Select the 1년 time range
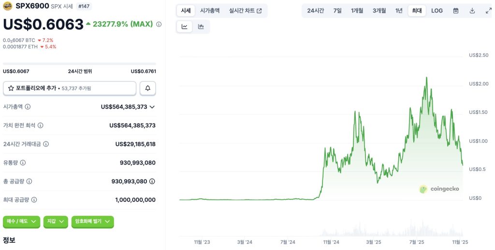The height and width of the screenshot is (250, 495). tap(398, 11)
